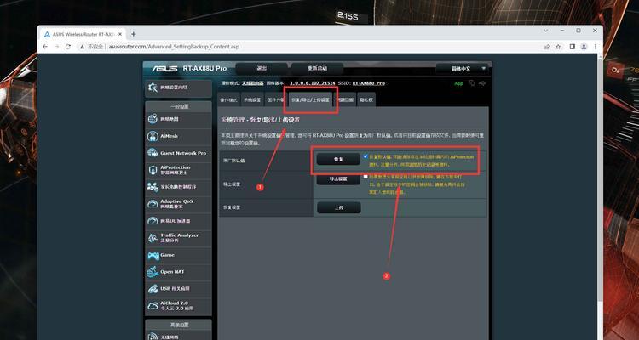Open the Game sidebar entry
639x340 pixels.
178,255
